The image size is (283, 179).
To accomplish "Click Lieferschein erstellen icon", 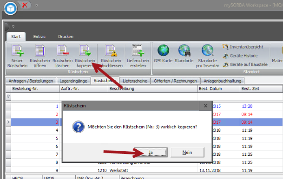I will pos(138,56).
